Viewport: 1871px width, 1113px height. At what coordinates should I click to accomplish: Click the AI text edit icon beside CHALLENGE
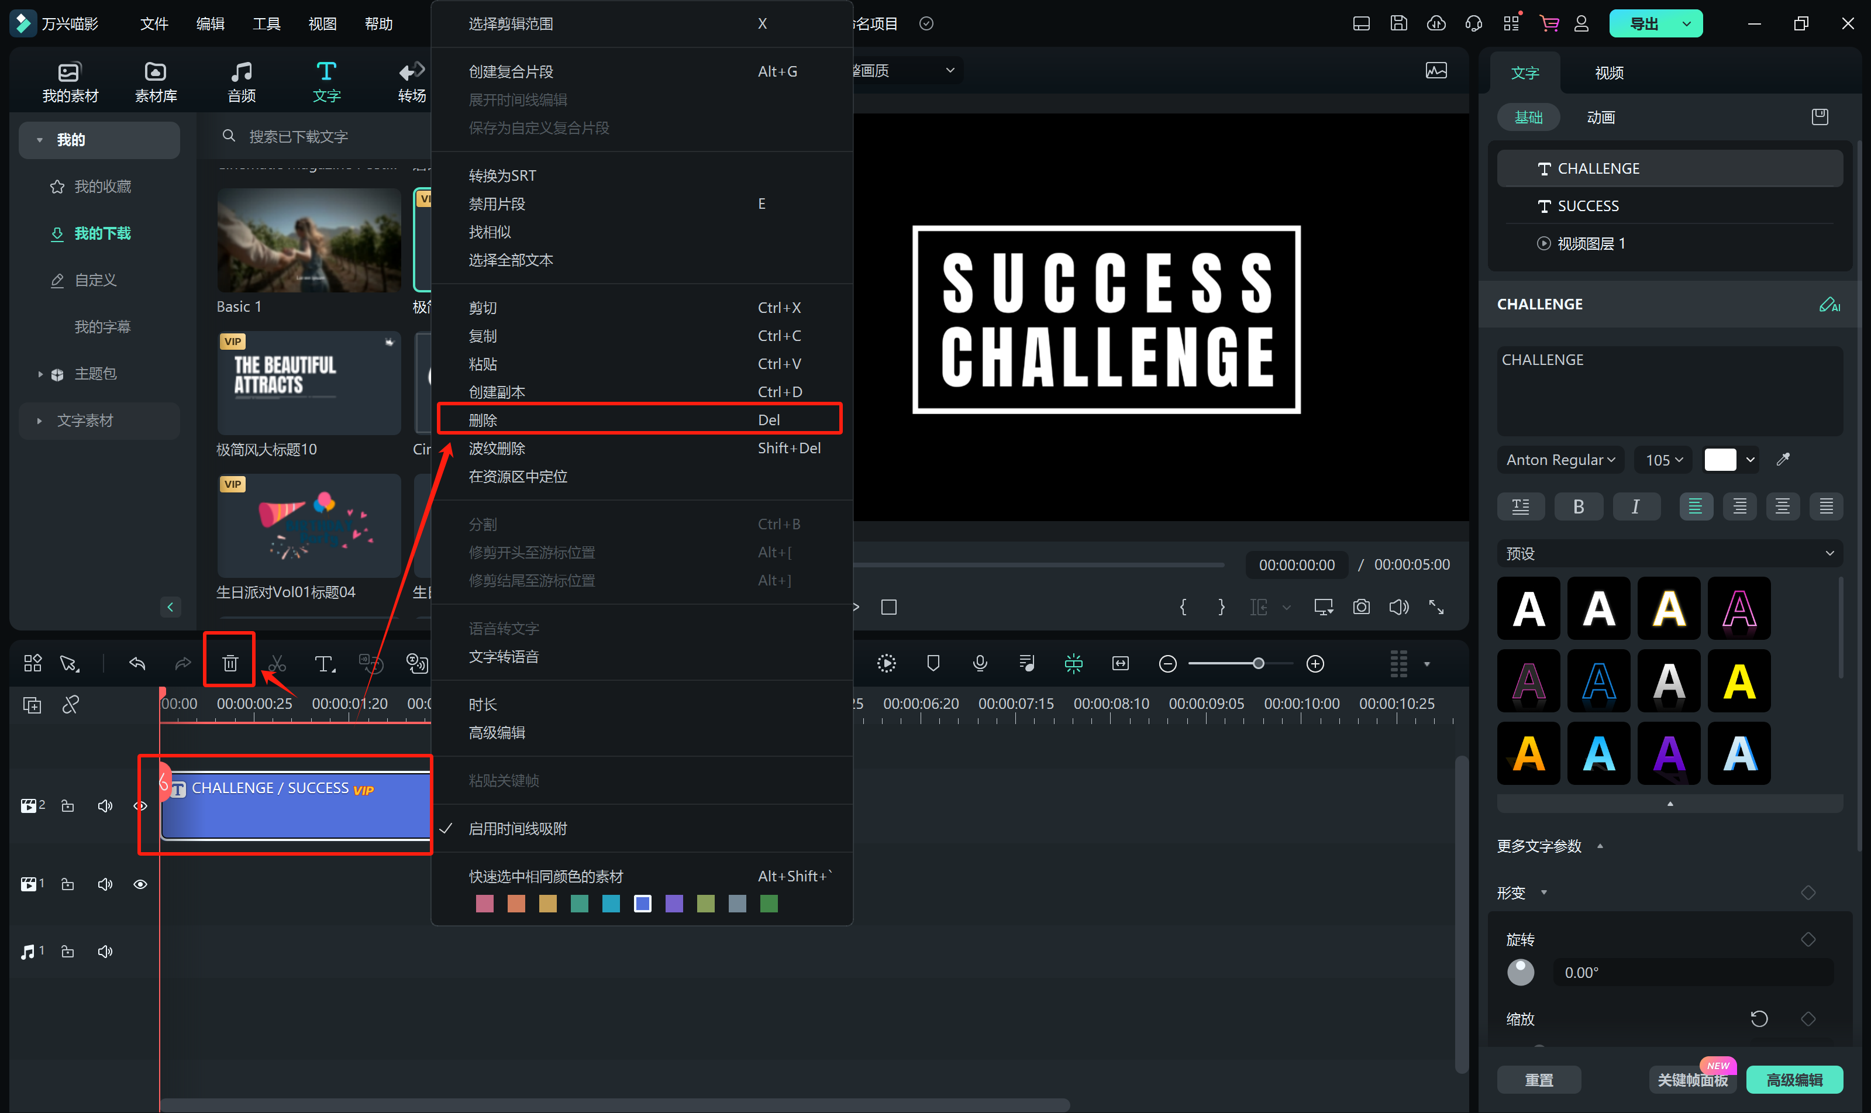(1828, 305)
